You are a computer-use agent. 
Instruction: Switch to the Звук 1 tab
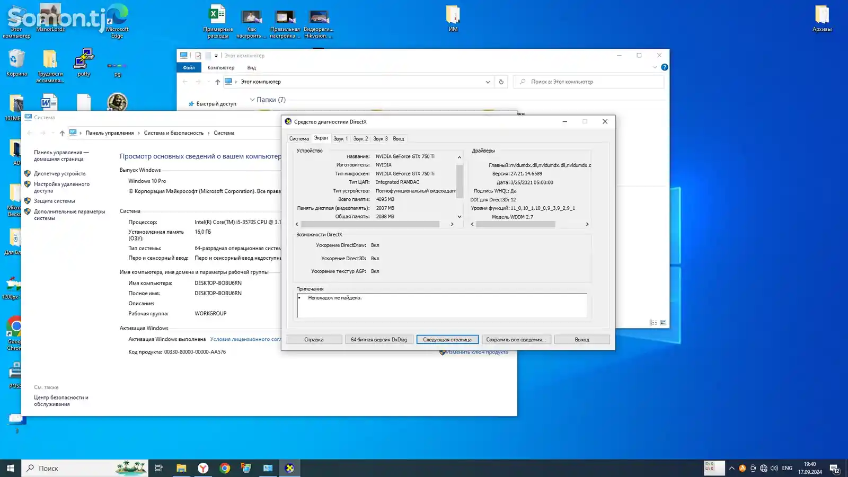tap(340, 139)
